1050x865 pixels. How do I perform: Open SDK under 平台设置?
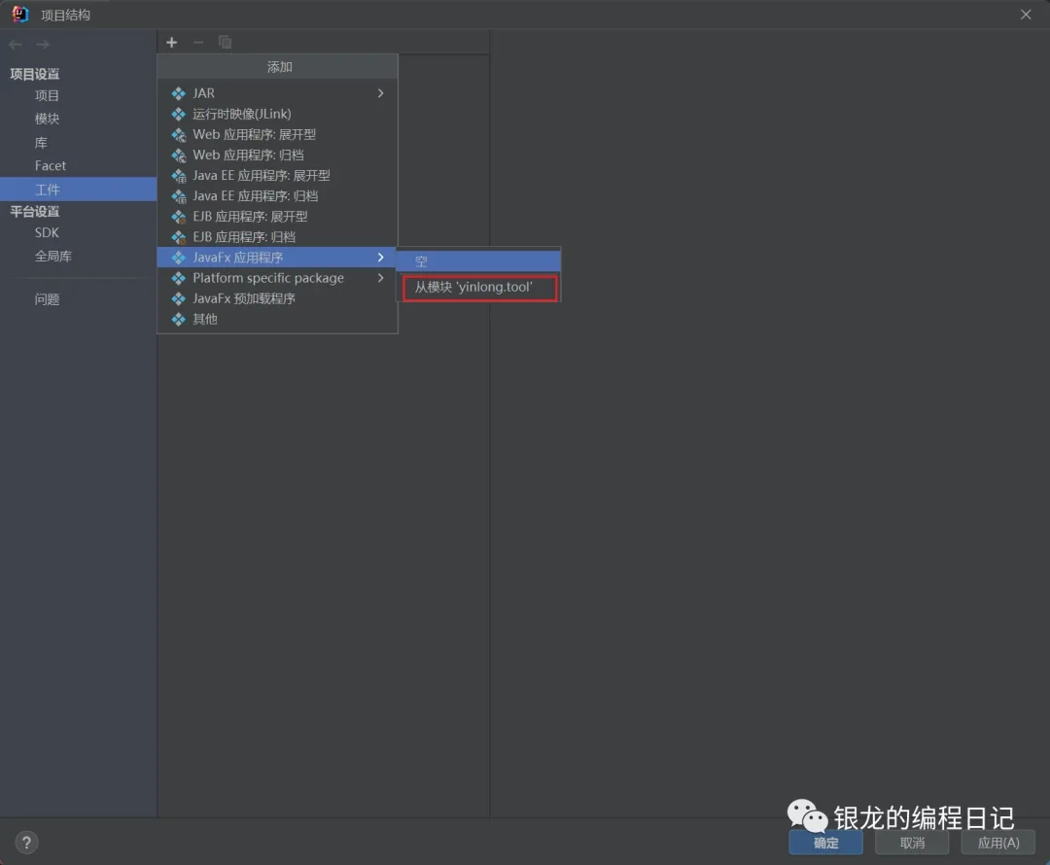tap(47, 232)
